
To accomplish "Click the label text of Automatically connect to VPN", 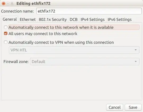I will pos(61,43).
